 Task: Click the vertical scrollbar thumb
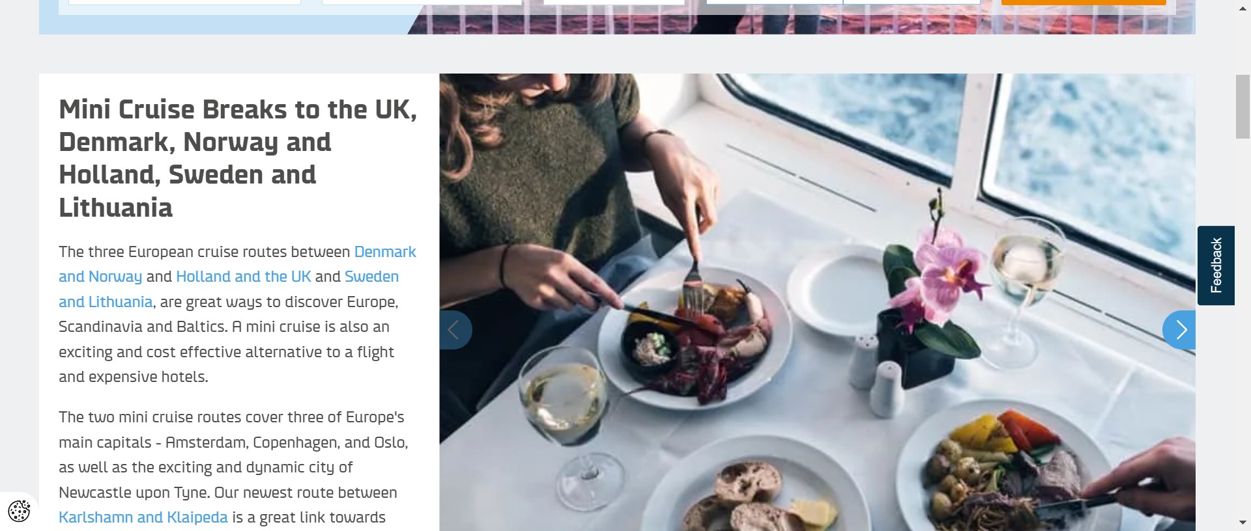pyautogui.click(x=1243, y=107)
